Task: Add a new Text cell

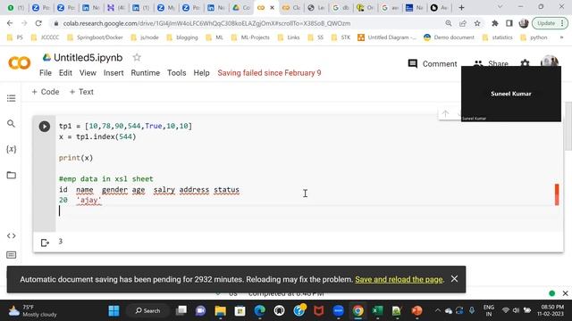Action: pos(81,92)
